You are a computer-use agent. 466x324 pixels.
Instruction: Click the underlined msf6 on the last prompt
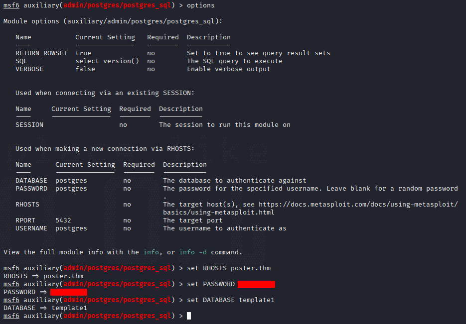(11, 316)
